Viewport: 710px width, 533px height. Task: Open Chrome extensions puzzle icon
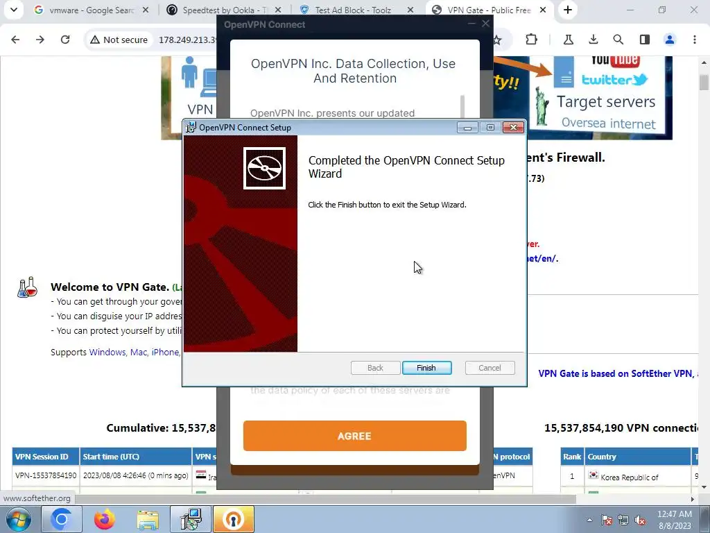pyautogui.click(x=532, y=40)
